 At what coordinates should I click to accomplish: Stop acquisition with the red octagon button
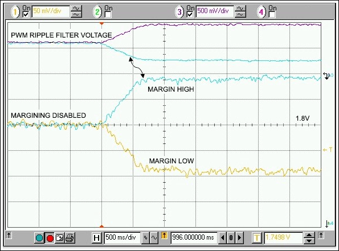coord(50,238)
